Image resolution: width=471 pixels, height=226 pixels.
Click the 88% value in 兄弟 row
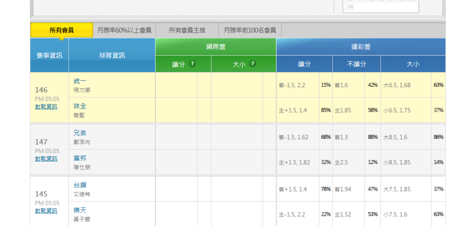coord(373,137)
